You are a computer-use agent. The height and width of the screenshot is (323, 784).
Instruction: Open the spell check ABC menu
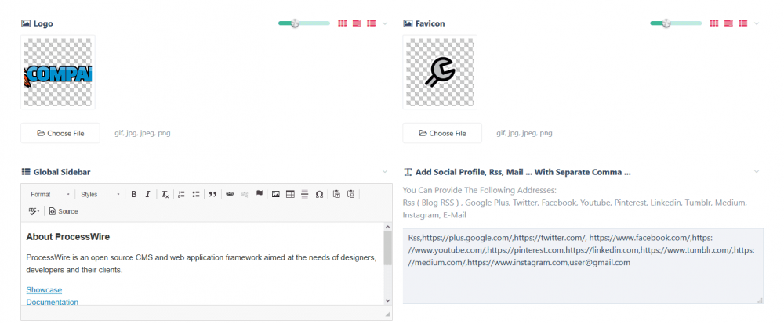(34, 211)
